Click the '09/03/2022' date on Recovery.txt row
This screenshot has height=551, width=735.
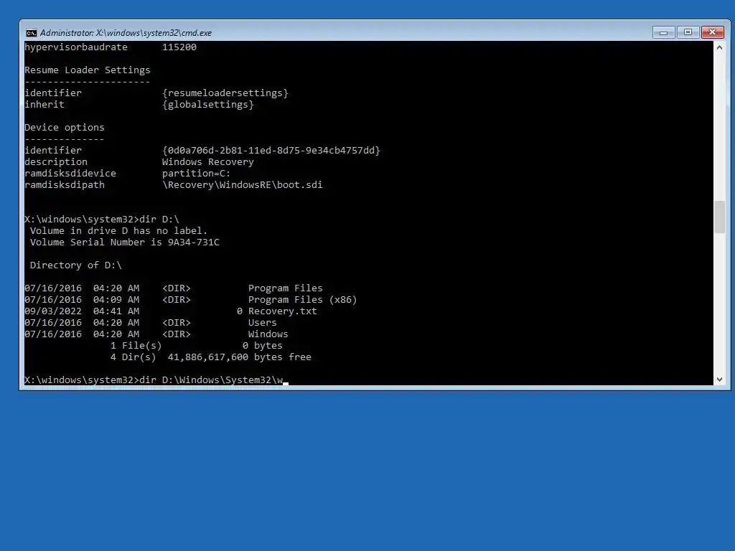53,311
